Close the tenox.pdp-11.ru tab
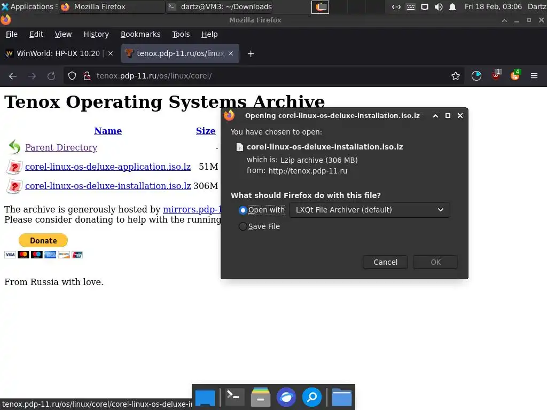 click(x=231, y=53)
